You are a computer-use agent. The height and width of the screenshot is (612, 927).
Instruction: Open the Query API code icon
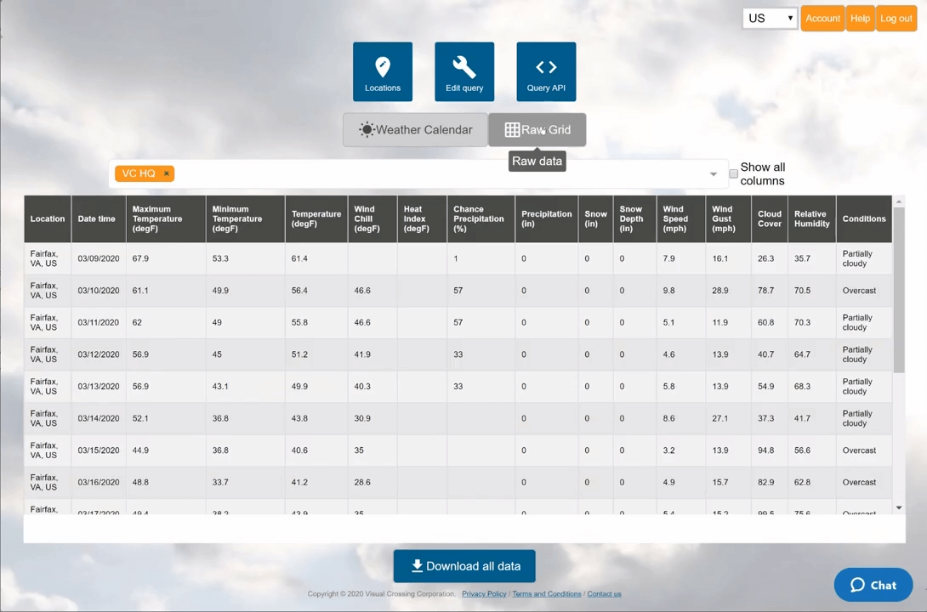pyautogui.click(x=546, y=67)
